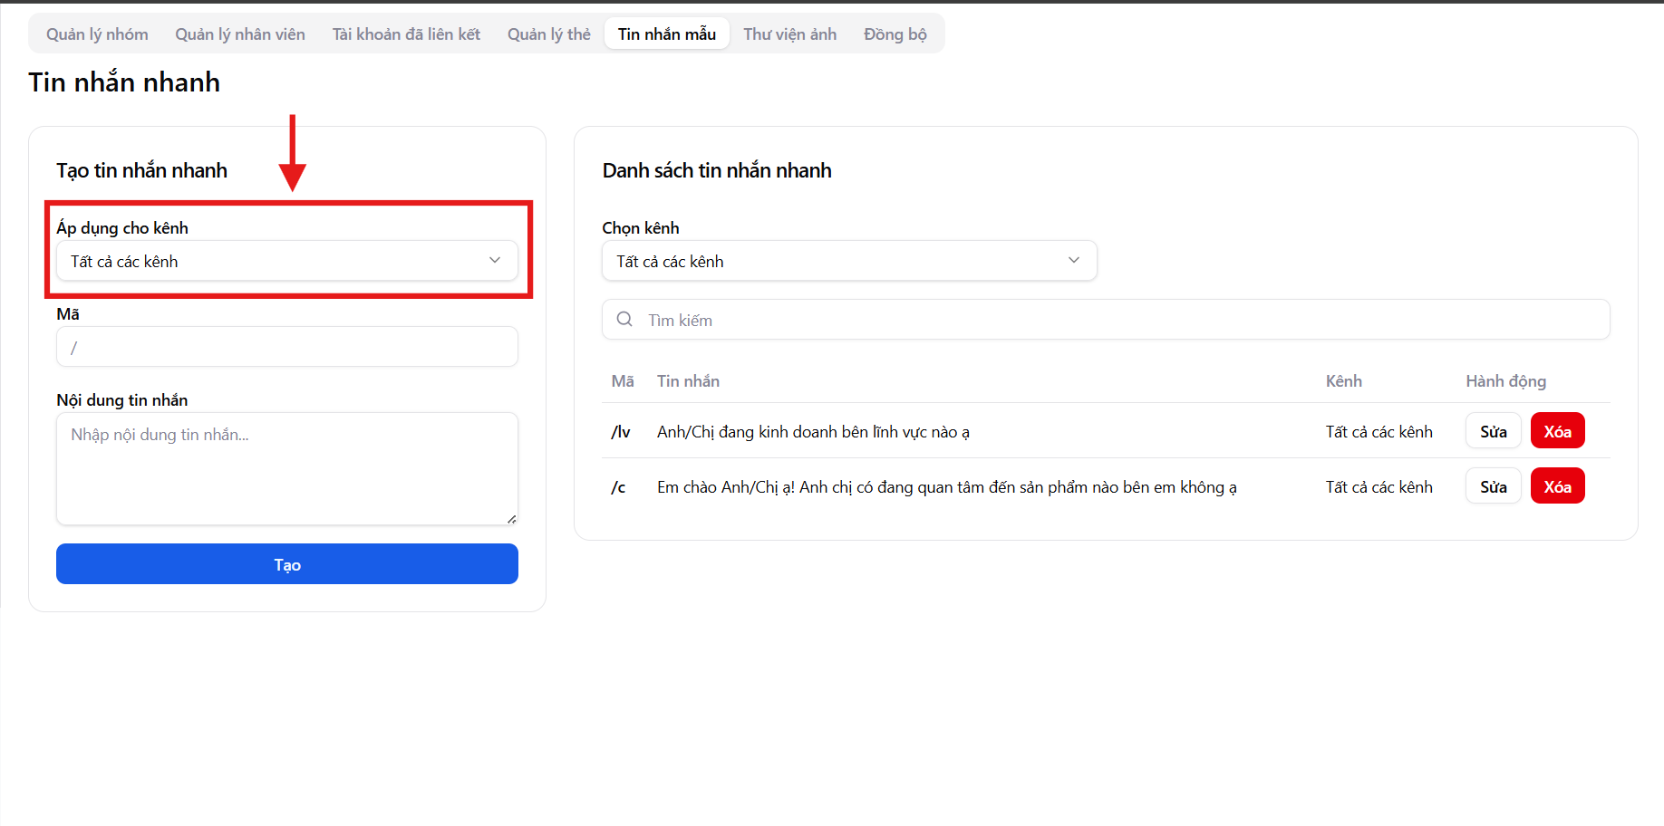
Task: Go to Tài khoản đã liên kết tab
Action: point(406,34)
